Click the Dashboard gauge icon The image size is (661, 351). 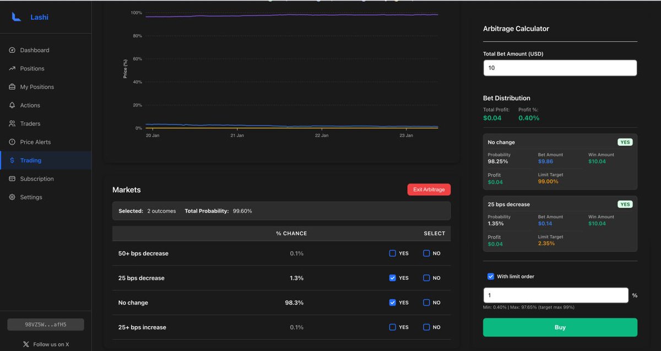12,50
